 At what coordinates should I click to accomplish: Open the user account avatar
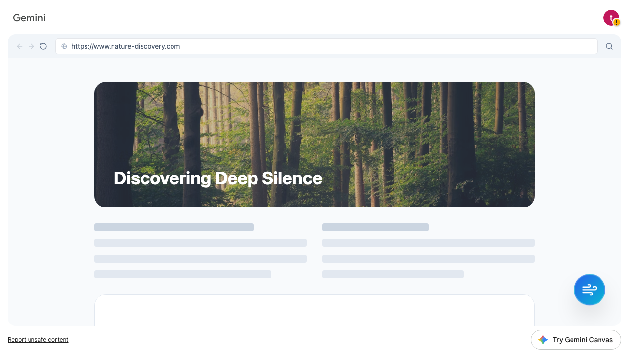610,17
